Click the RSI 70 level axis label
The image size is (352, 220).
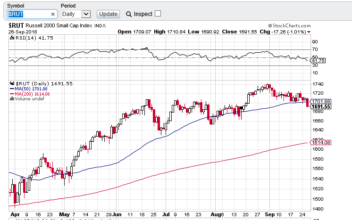click(x=315, y=49)
